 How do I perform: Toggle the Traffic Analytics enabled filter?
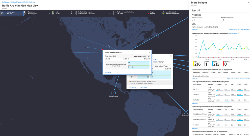(x=76, y=12)
